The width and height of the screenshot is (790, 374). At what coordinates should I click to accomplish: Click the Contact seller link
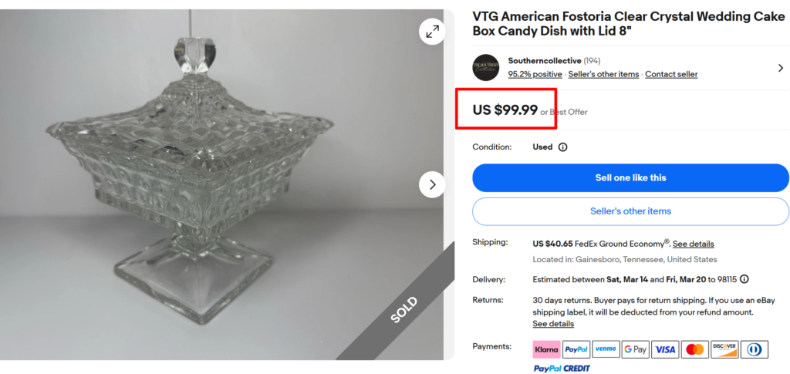(x=671, y=74)
